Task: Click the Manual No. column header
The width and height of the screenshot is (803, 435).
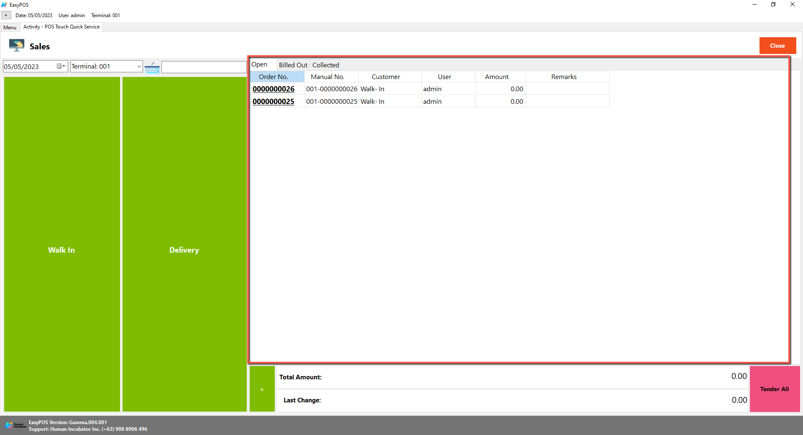Action: (x=331, y=77)
